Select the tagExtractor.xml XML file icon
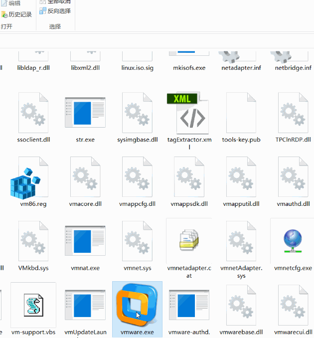314x338 pixels. click(x=188, y=113)
